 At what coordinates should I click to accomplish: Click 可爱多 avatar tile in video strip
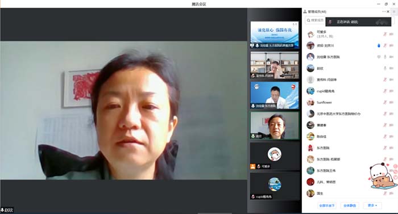tap(275, 156)
